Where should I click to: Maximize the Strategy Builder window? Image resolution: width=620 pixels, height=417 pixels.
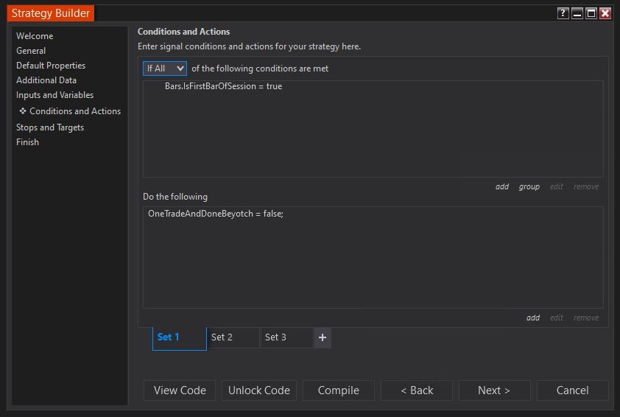point(591,13)
